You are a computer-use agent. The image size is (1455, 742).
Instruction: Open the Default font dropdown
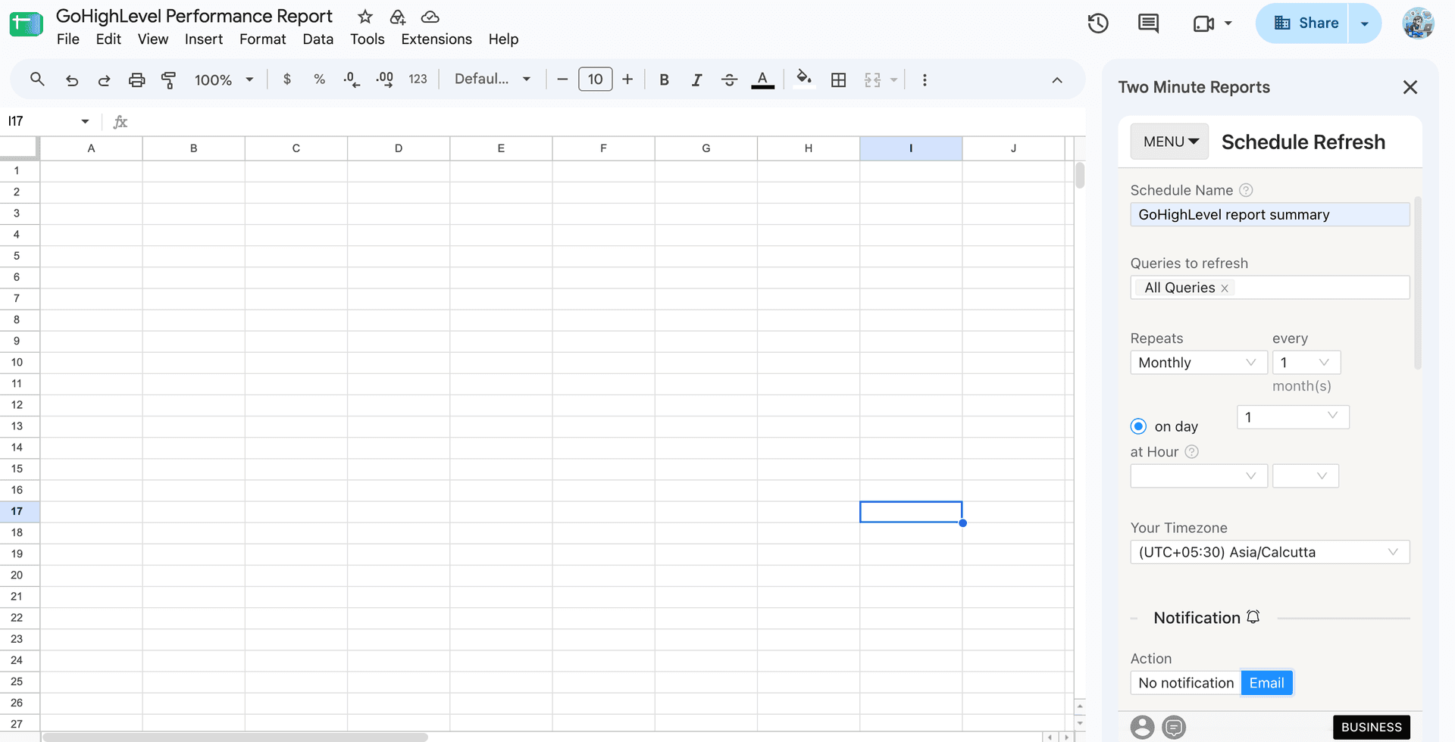pos(492,79)
